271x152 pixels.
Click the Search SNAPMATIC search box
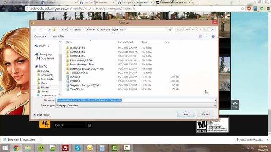(x=195, y=30)
